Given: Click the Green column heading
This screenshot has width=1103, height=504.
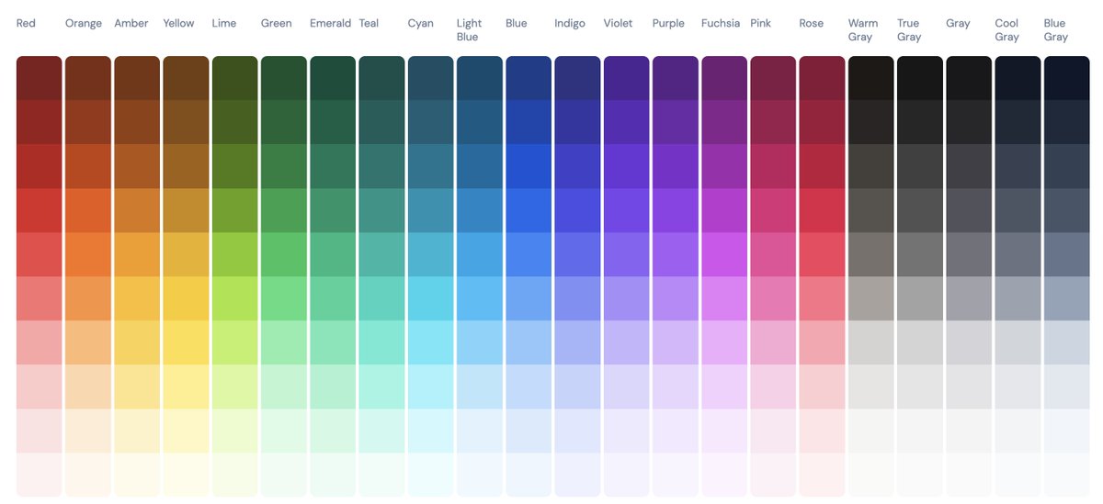Looking at the screenshot, I should (277, 23).
